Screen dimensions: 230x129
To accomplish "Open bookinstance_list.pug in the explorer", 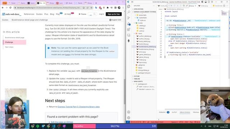I will click(x=146, y=49).
